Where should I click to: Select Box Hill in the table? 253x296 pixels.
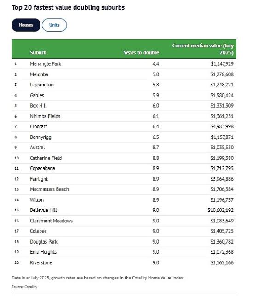(38, 106)
